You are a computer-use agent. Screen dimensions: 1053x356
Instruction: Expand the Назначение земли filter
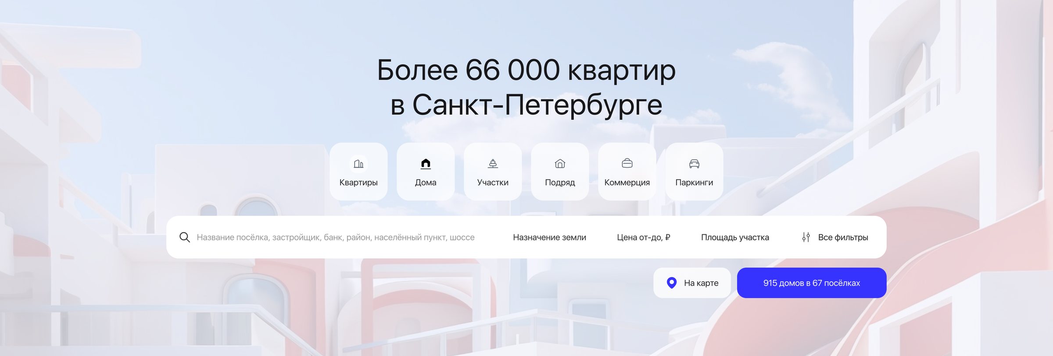point(549,237)
